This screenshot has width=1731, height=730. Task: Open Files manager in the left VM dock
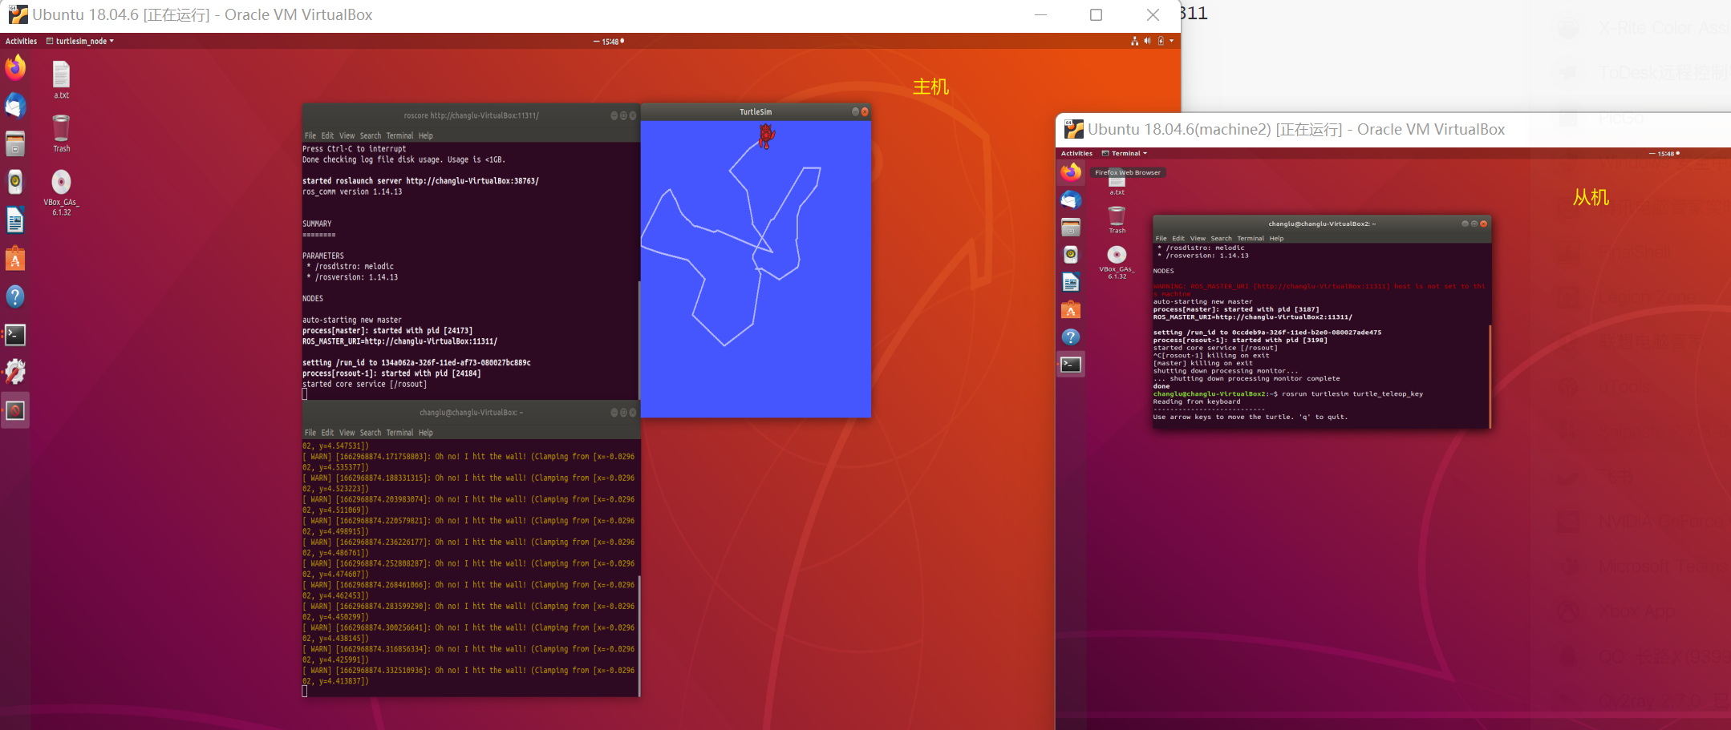(15, 143)
